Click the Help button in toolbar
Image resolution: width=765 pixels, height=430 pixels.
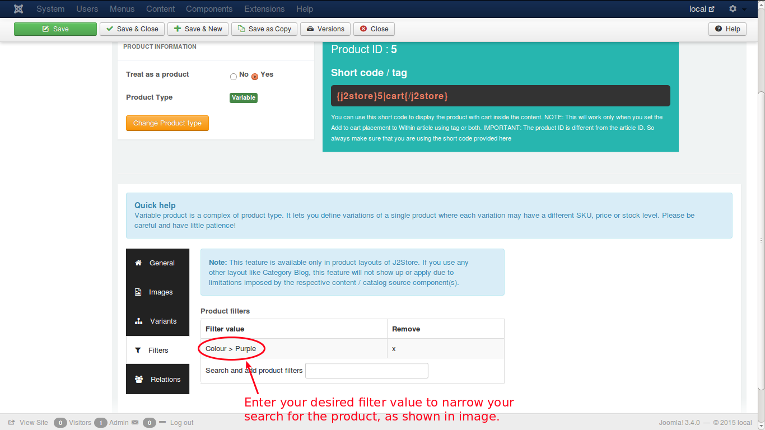point(727,29)
